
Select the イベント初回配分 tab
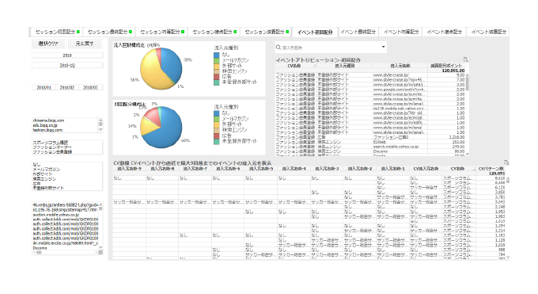click(315, 32)
